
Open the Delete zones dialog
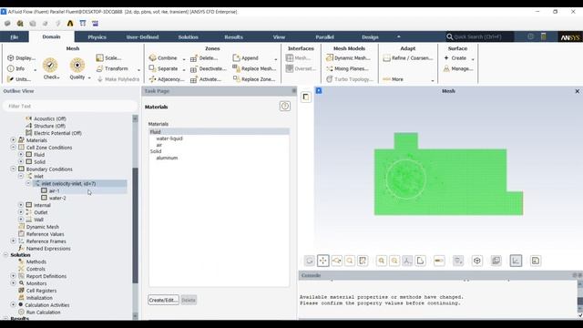[204, 58]
